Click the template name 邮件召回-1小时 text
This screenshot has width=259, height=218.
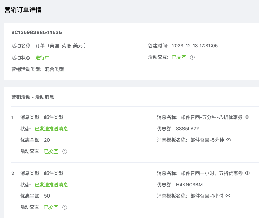point(207,196)
